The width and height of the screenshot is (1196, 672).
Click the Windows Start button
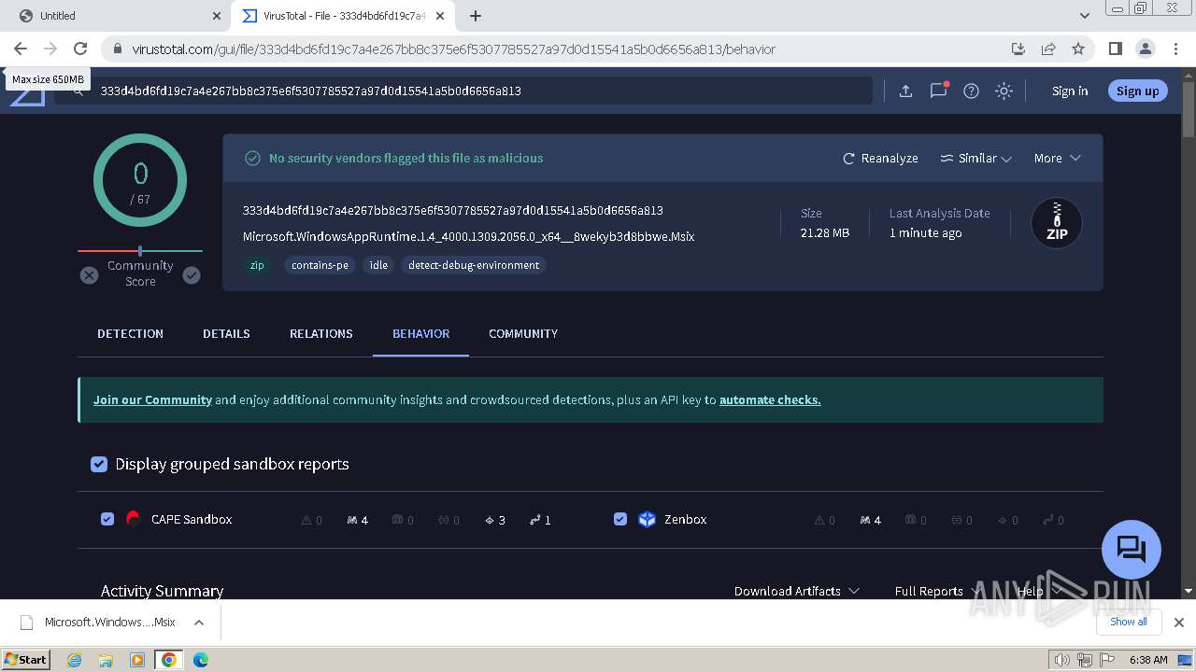(25, 660)
